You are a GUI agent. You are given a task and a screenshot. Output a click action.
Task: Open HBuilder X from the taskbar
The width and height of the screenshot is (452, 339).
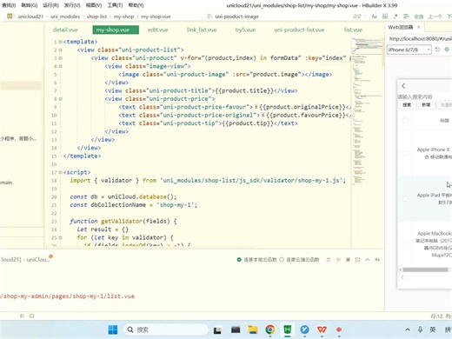point(287,329)
